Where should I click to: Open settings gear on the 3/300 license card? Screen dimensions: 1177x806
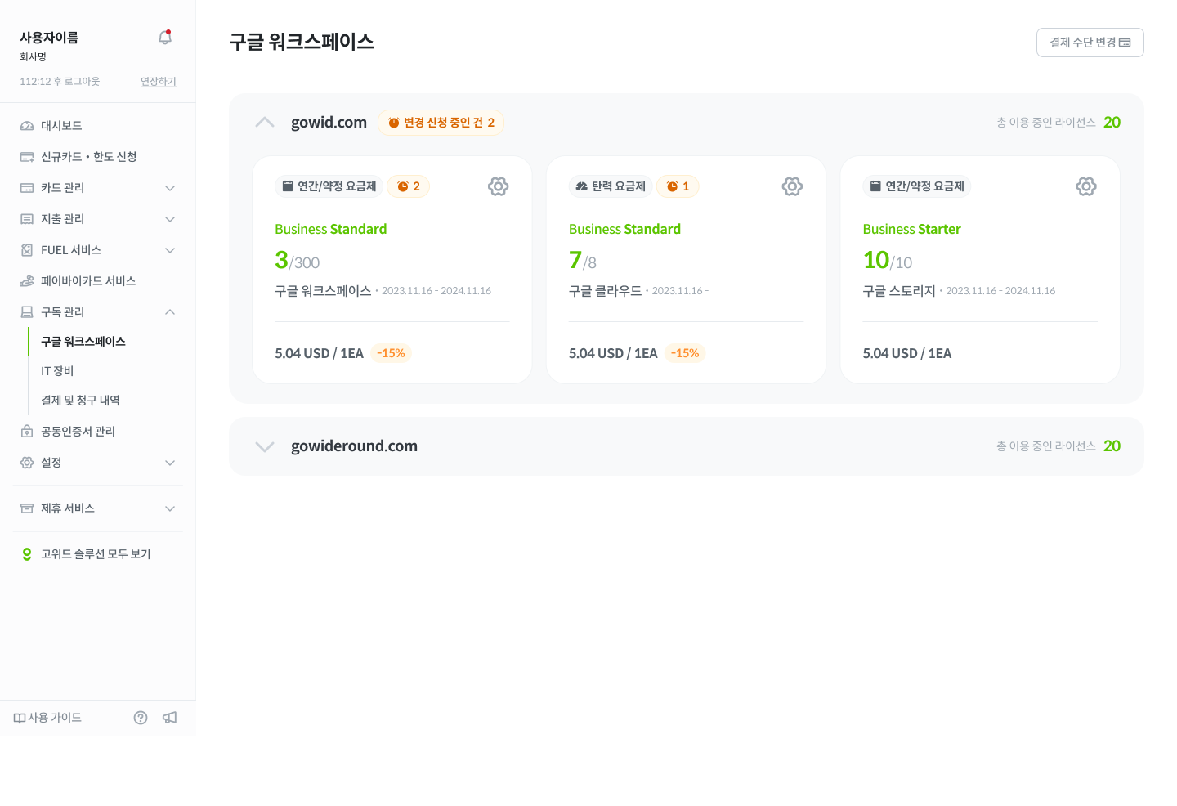coord(499,186)
